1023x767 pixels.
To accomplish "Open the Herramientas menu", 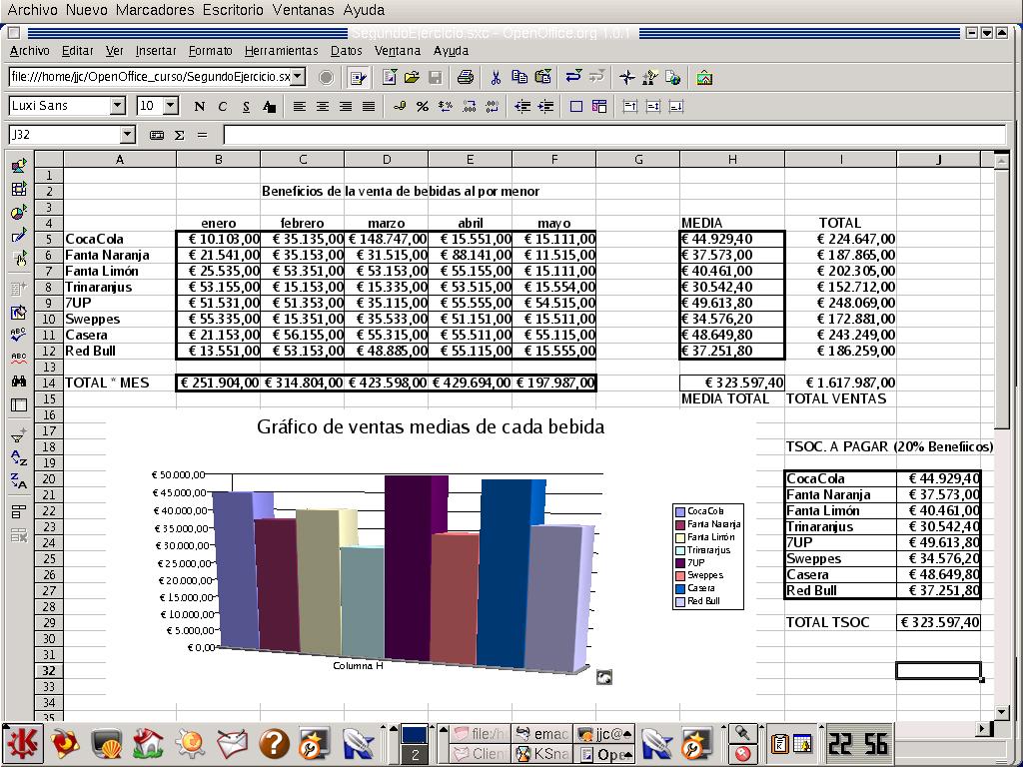I will pos(281,51).
